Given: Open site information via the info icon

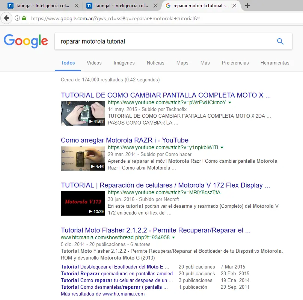Looking at the screenshot, I should pos(17,18).
